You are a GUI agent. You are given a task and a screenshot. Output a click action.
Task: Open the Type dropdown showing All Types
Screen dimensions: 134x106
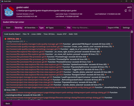(x=55, y=28)
